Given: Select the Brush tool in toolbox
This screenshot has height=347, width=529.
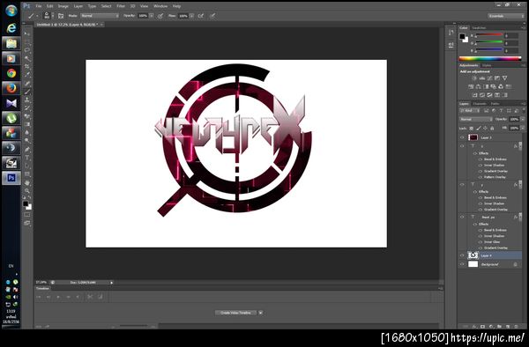Looking at the screenshot, I should (x=27, y=92).
